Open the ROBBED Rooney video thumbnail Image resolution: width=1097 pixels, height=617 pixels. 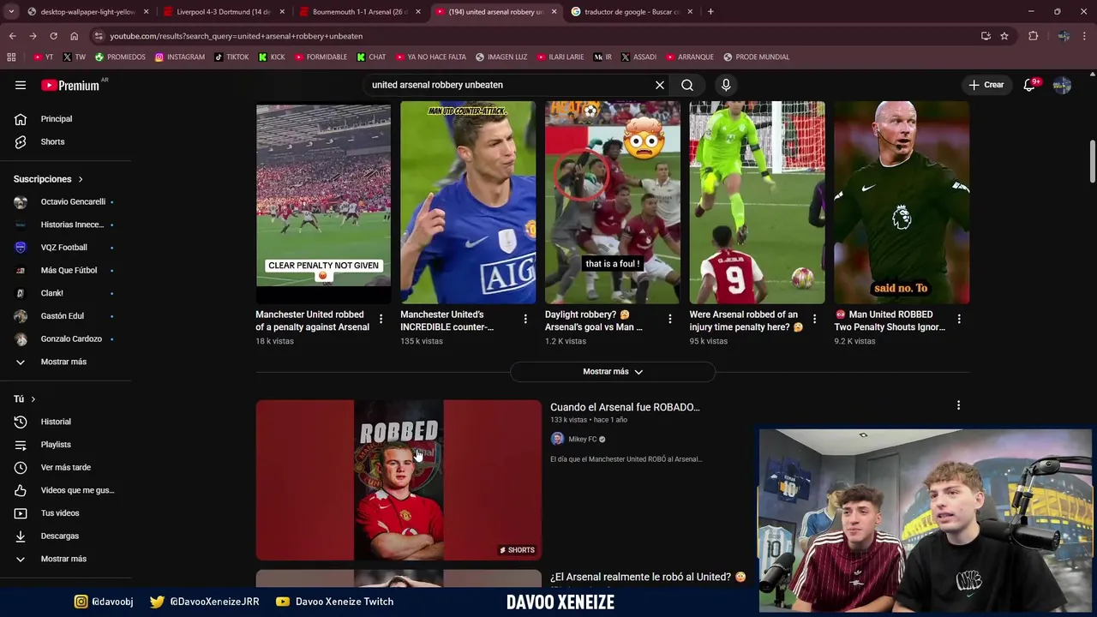pyautogui.click(x=399, y=480)
